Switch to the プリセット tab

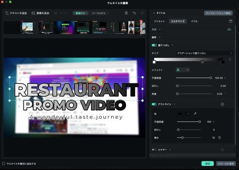coord(159,21)
